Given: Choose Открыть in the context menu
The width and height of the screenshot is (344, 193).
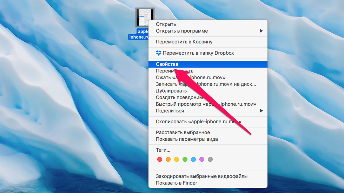Looking at the screenshot, I should (208, 24).
